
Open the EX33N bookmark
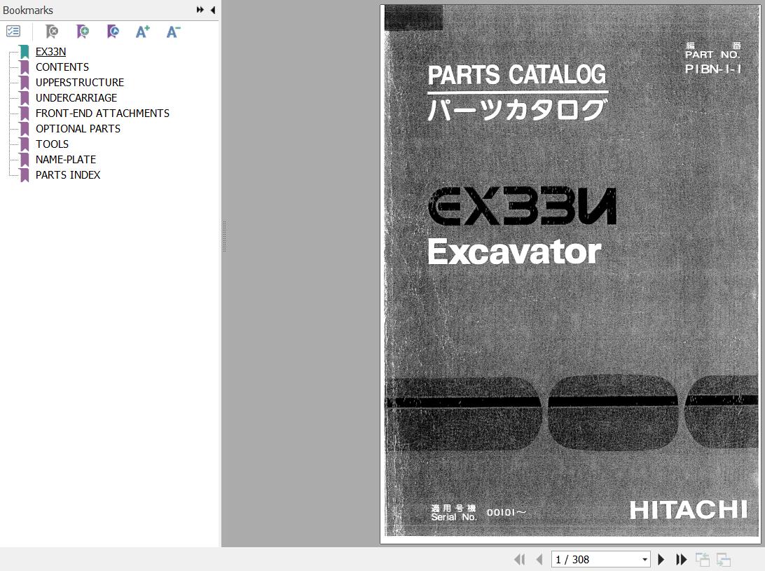pyautogui.click(x=50, y=52)
